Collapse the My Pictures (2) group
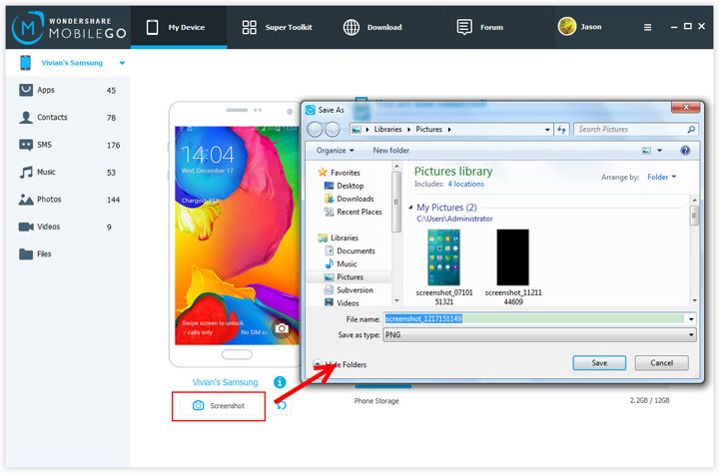The image size is (719, 473). coord(410,208)
